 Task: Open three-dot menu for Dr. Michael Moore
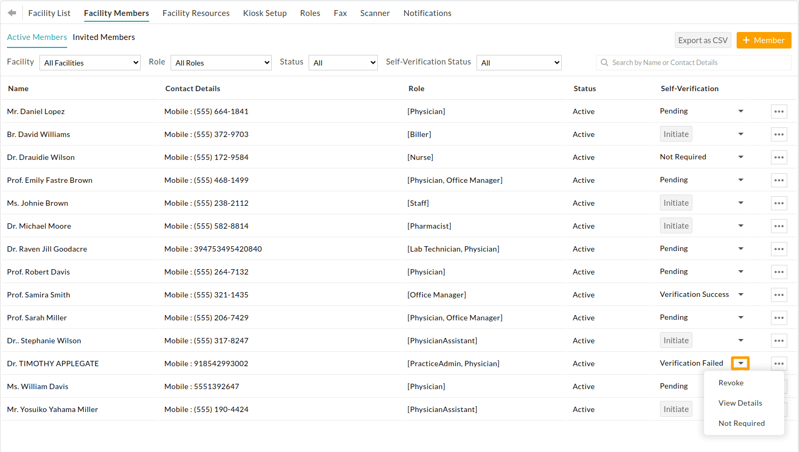click(779, 226)
